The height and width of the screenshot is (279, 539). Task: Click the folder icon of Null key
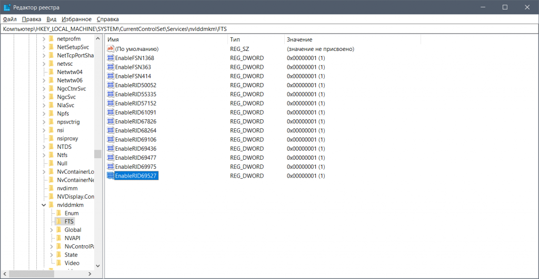52,163
